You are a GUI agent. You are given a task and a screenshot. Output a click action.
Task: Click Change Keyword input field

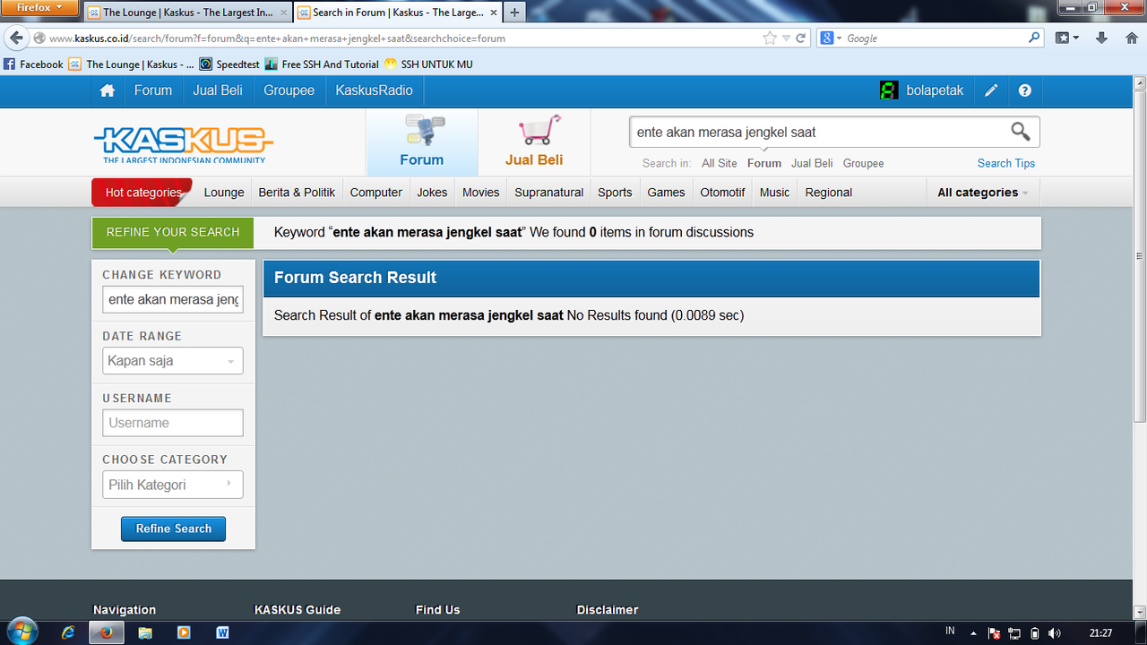(173, 299)
